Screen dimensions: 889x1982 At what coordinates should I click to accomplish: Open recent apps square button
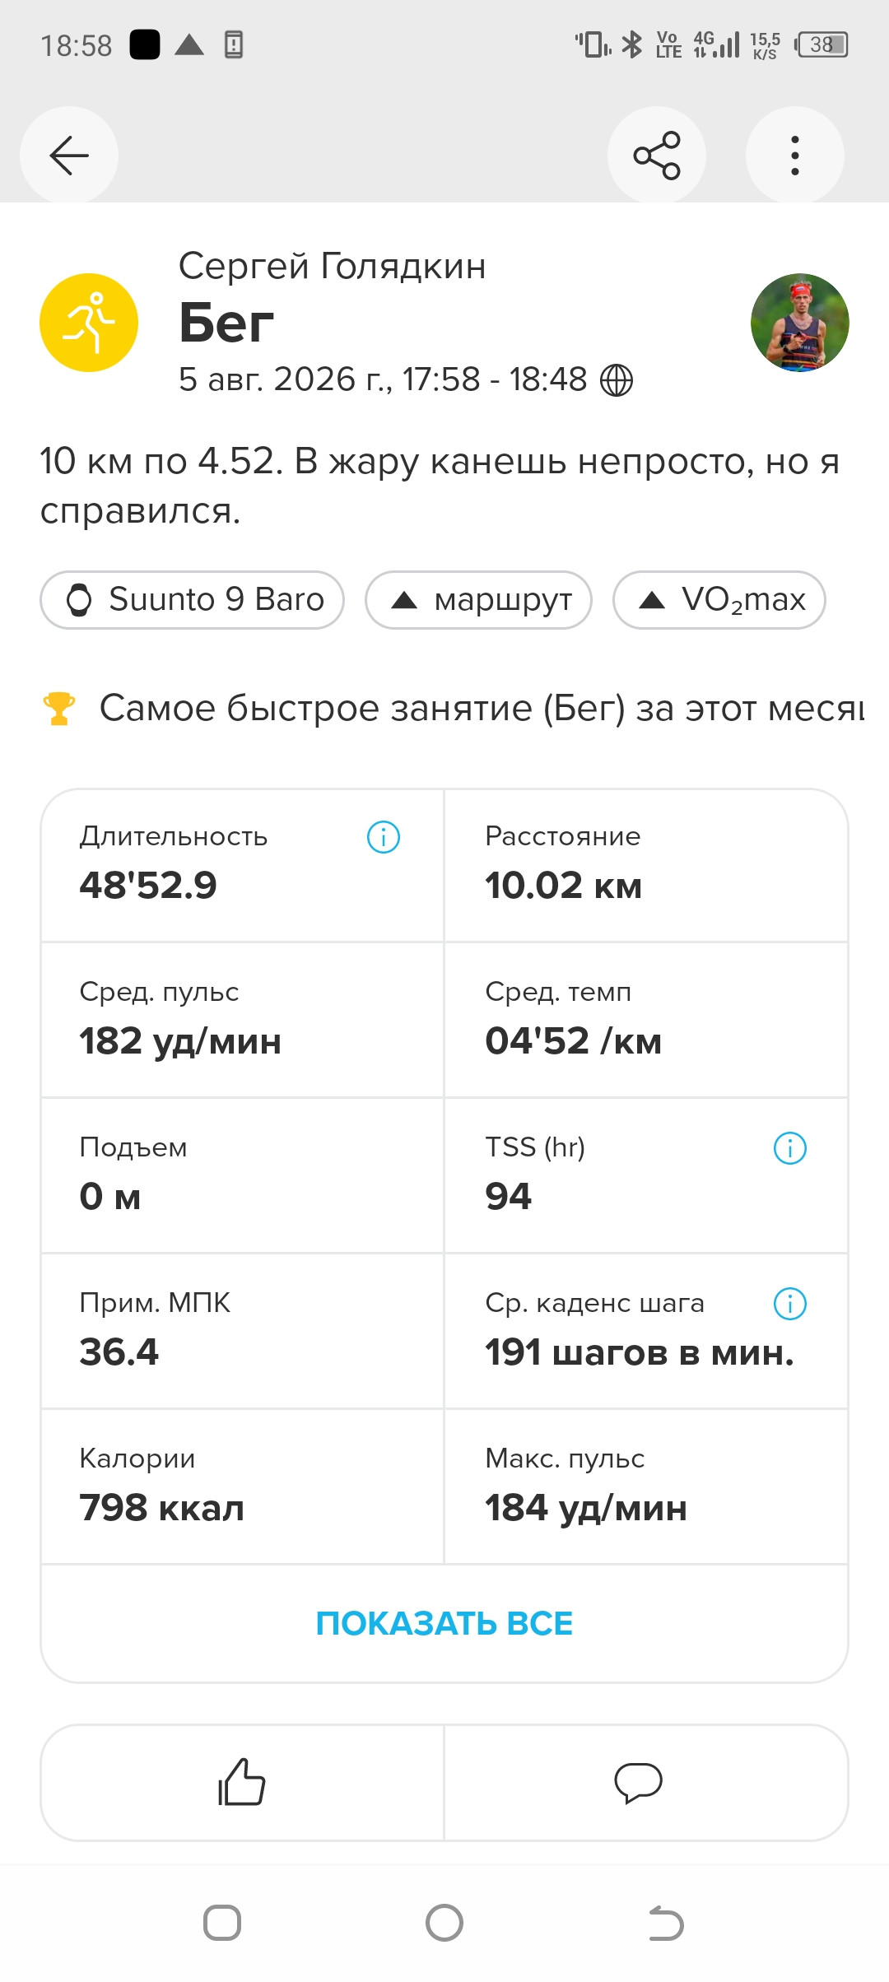[x=222, y=1923]
